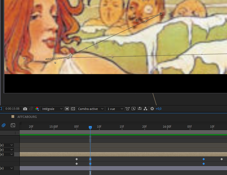This screenshot has width=227, height=175.
Task: Open the topmost (e) mode dropdown
Action: (7, 145)
